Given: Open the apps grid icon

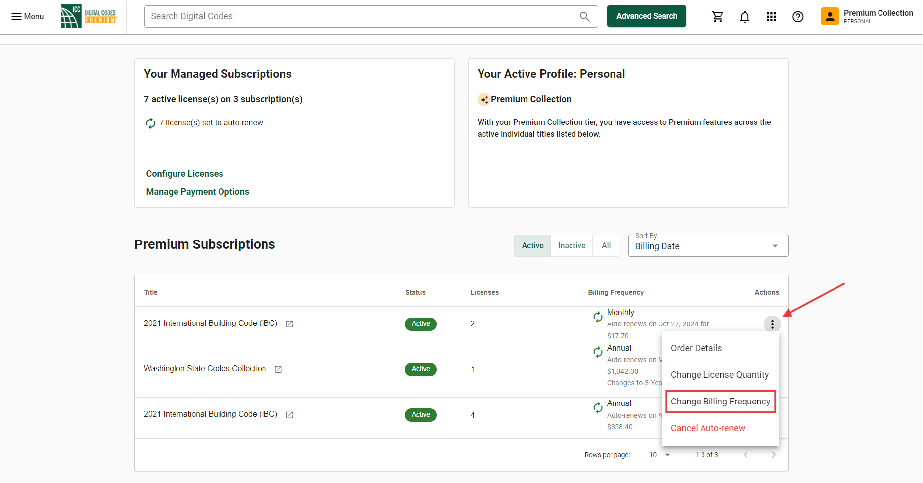Looking at the screenshot, I should pos(771,17).
